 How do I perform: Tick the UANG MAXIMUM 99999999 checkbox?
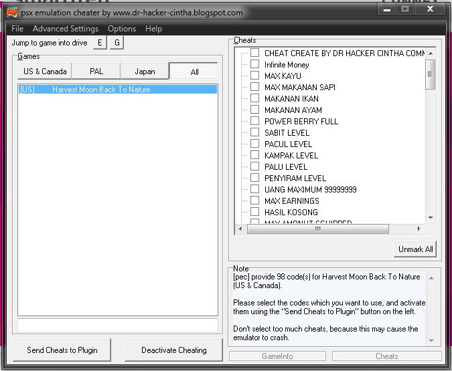[255, 189]
